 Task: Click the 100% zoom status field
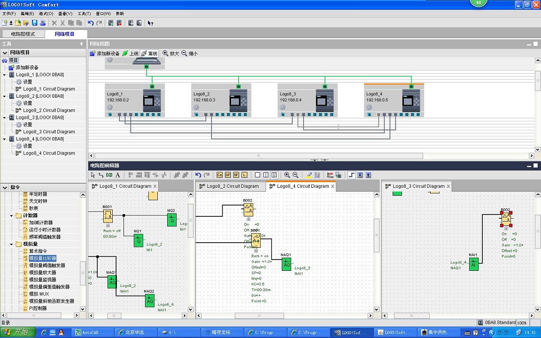click(522, 323)
